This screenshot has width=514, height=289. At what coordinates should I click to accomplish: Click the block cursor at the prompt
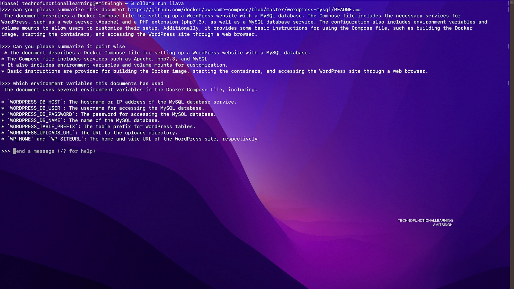coord(14,151)
